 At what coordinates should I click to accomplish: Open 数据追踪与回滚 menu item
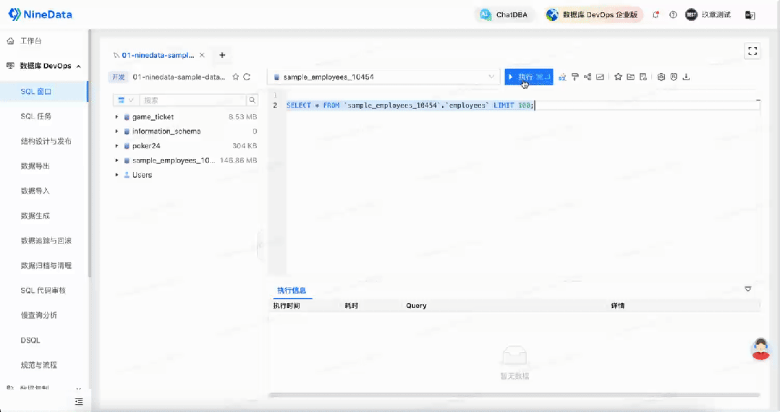click(x=46, y=241)
